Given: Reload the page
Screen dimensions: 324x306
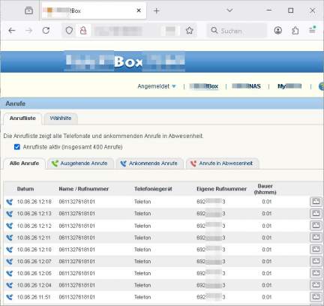Looking at the screenshot, I should pos(46,31).
